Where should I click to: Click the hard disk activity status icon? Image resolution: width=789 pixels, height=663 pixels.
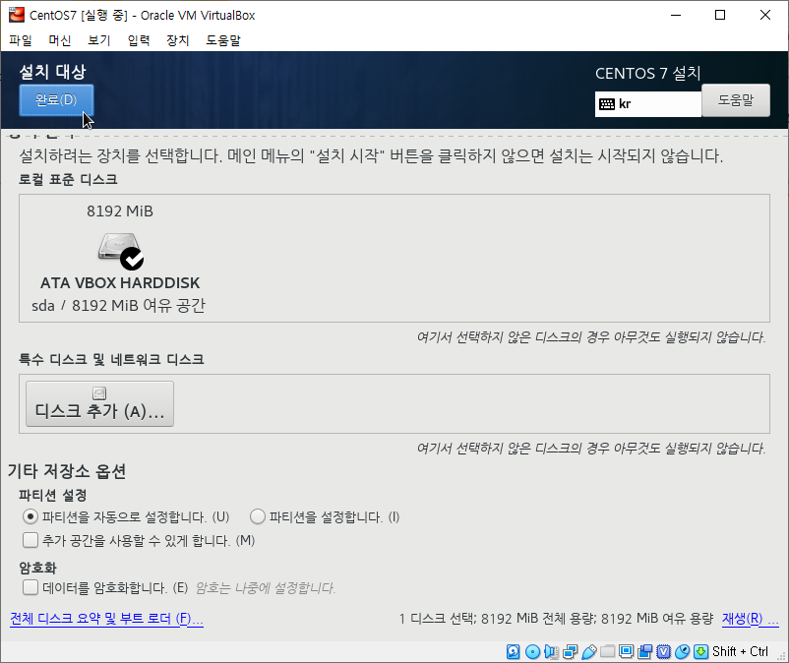point(513,651)
